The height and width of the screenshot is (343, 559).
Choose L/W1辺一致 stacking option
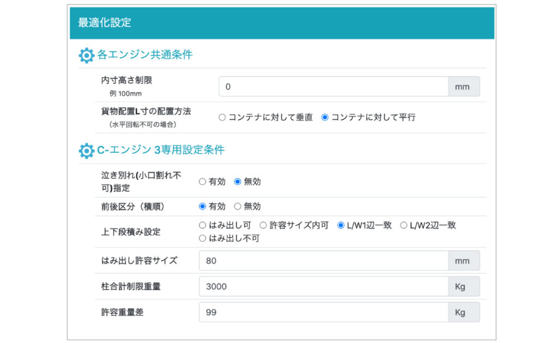[x=341, y=225]
